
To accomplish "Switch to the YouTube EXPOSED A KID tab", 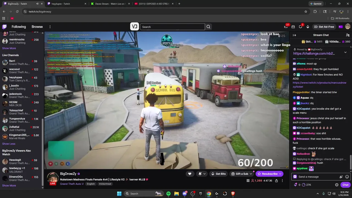I will pyautogui.click(x=154, y=4).
